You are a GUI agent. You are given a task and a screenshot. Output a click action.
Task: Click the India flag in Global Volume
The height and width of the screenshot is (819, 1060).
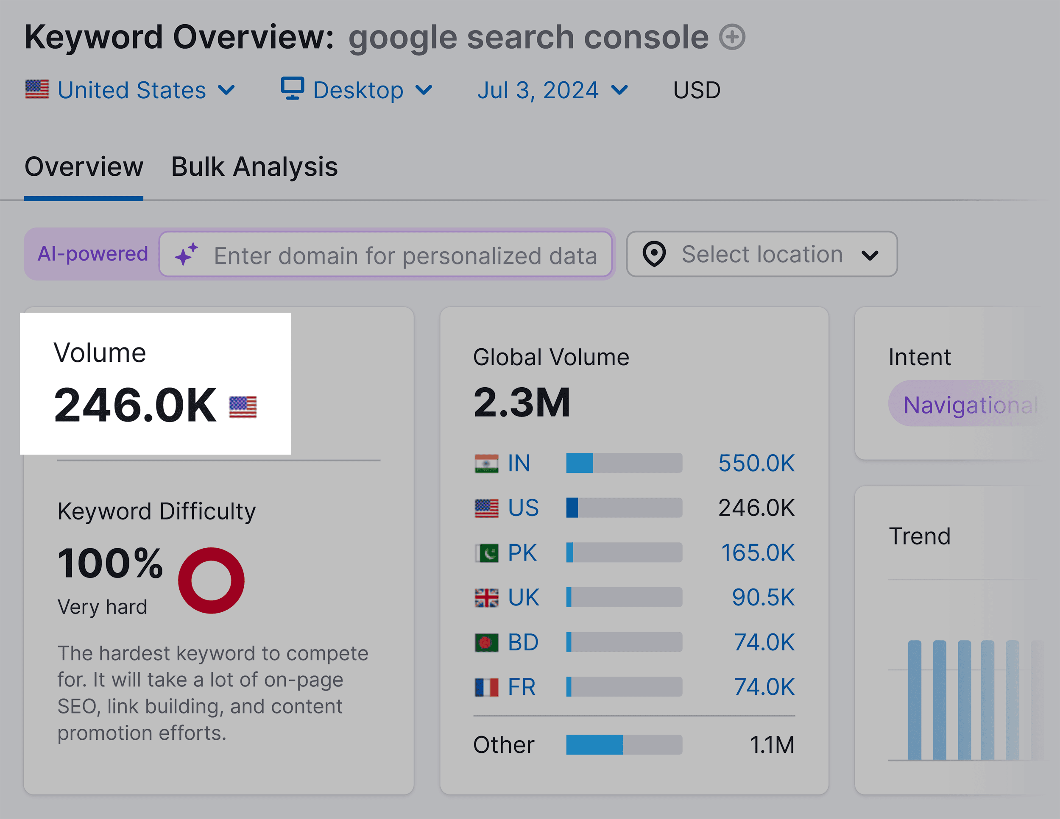(x=486, y=463)
